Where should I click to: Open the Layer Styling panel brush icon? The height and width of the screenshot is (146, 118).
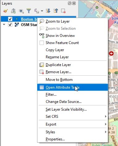click(6, 11)
